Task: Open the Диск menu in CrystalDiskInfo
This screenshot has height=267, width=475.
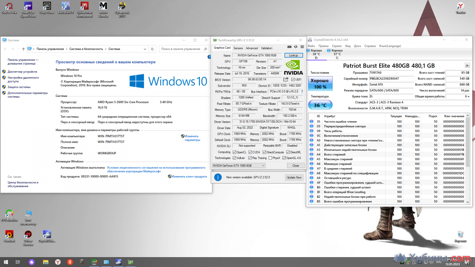Action: (x=357, y=46)
